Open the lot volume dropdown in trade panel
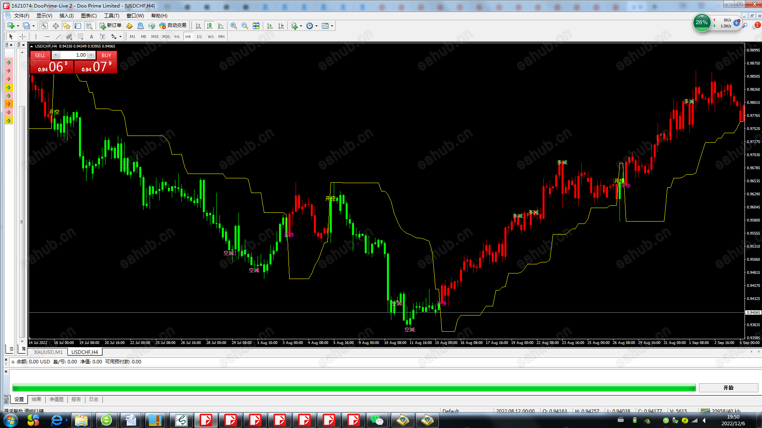 pos(56,55)
